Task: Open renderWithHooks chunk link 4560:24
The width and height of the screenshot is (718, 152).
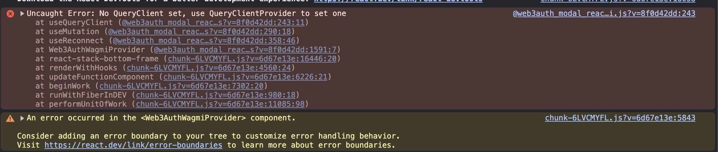Action: [x=209, y=68]
